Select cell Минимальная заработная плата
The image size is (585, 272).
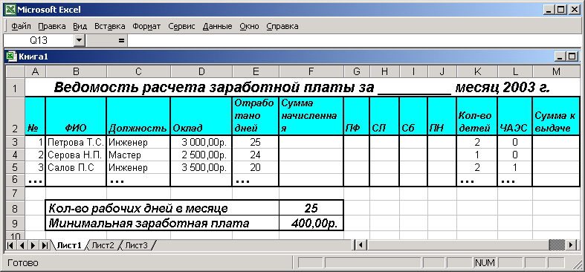click(x=162, y=223)
